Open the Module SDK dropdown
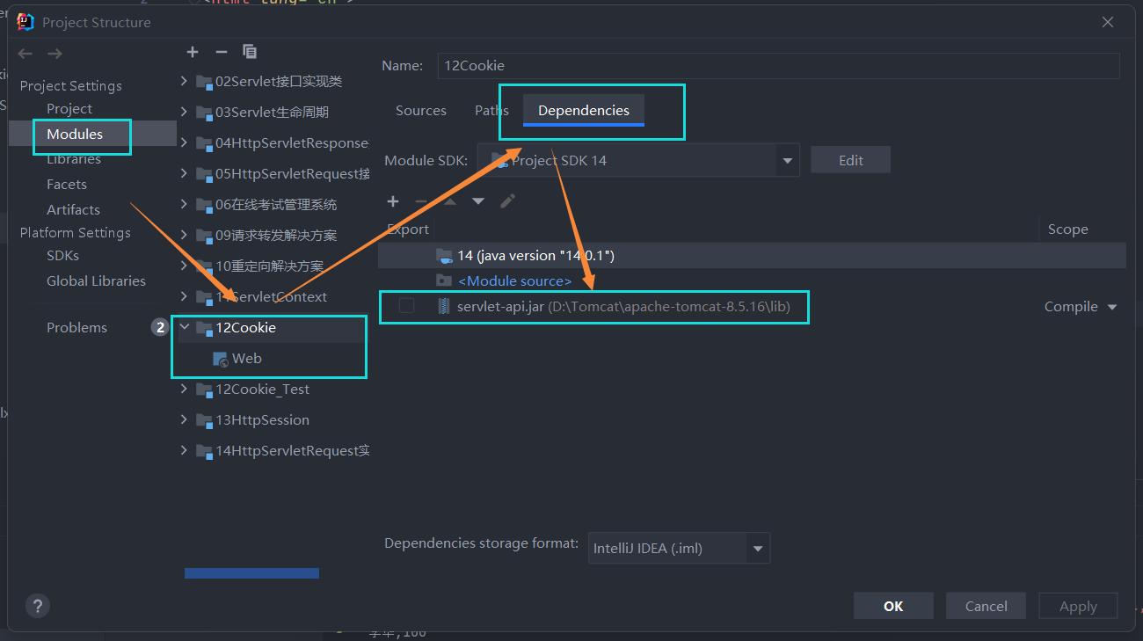Screen dimensions: 1143x641 [785, 160]
